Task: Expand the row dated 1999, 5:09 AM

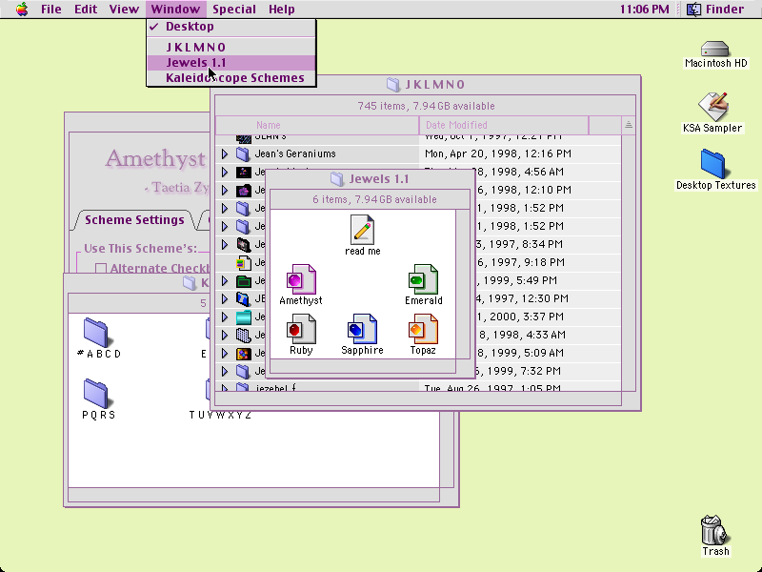Action: pos(225,353)
